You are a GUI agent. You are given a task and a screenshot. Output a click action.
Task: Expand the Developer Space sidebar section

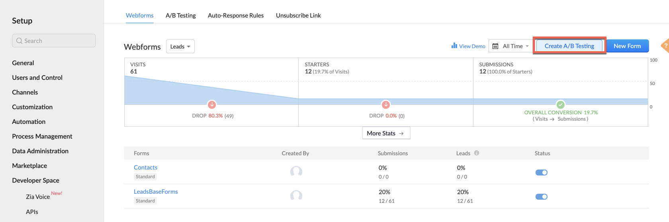[35, 180]
